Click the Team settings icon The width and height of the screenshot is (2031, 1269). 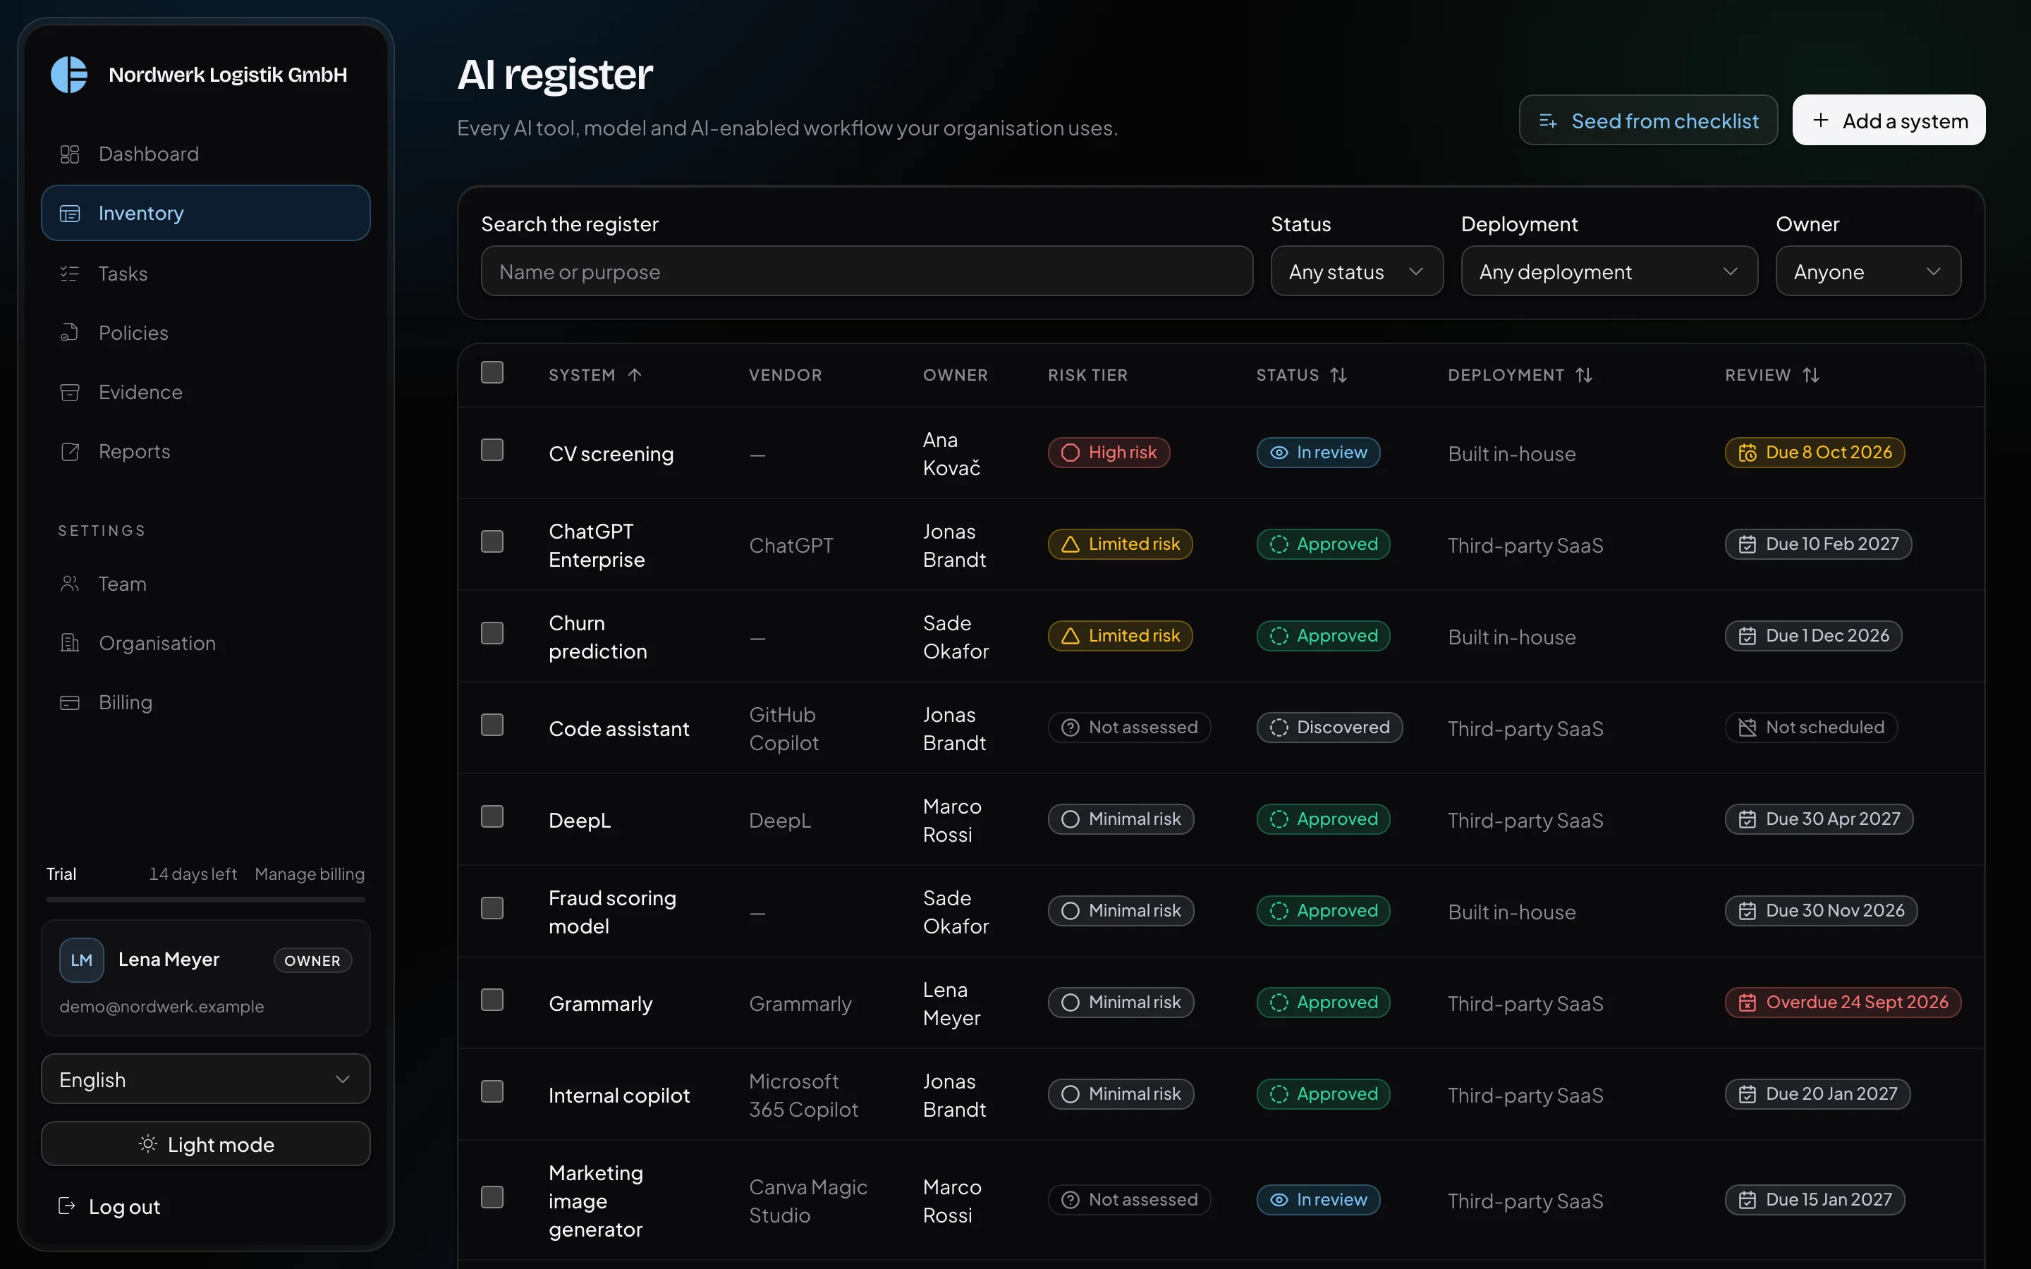70,583
